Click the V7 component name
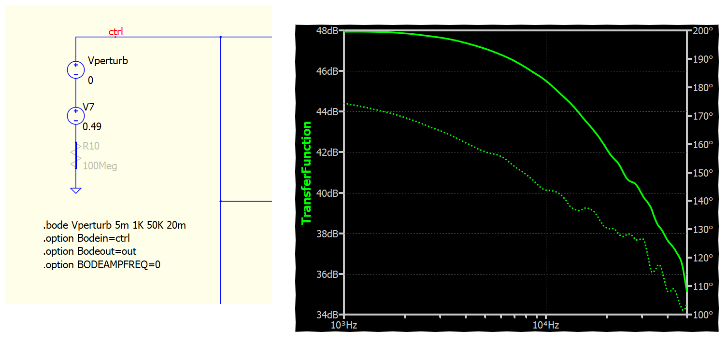728x343 pixels. coord(89,107)
